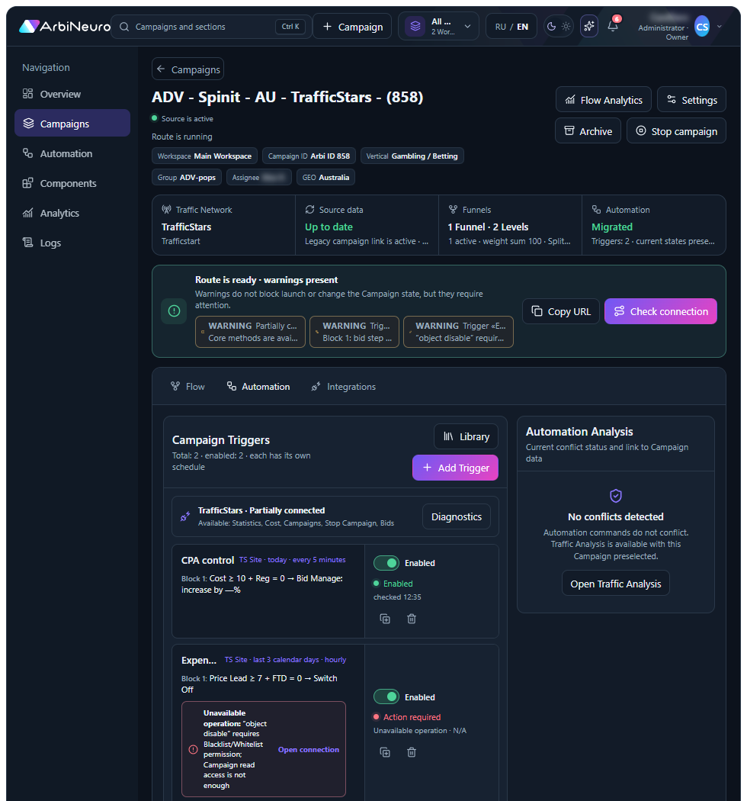
Task: Open Flow Analytics
Action: point(604,100)
